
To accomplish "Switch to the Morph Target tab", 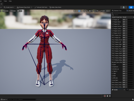I will 130,11.
